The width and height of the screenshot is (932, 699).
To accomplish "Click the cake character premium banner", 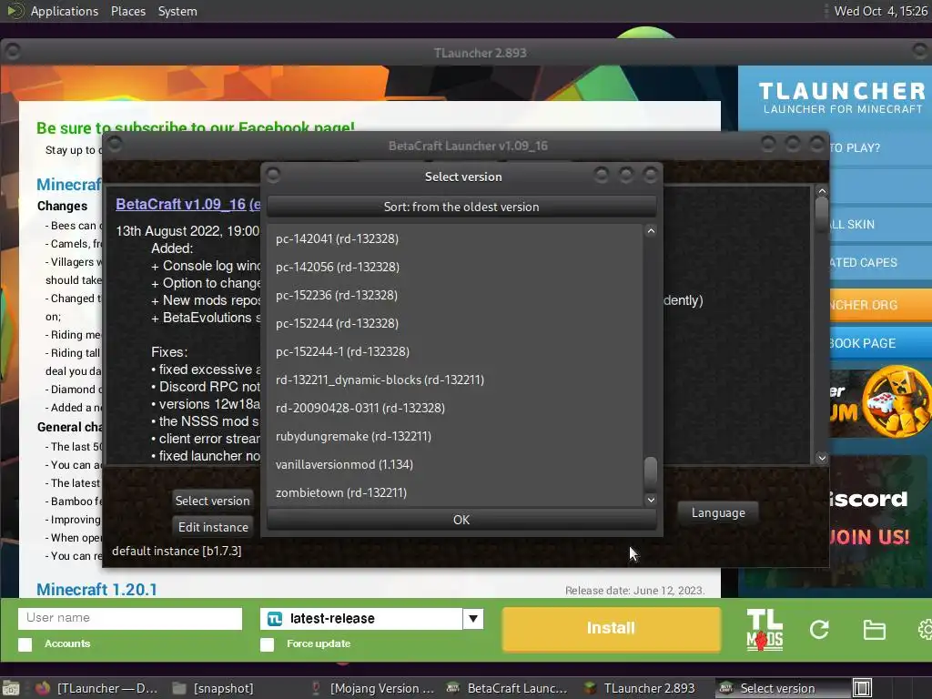I will 880,402.
